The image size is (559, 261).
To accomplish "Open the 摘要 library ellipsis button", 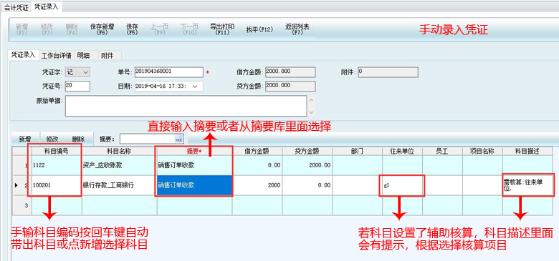I will (x=179, y=139).
